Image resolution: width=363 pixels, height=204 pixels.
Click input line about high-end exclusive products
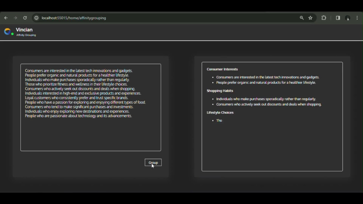tap(83, 93)
